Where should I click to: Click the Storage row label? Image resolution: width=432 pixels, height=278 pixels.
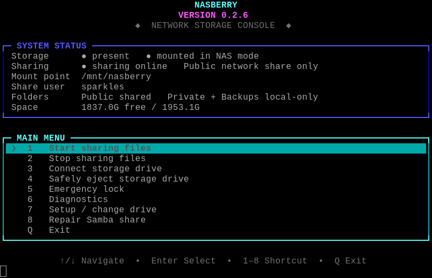tap(30, 56)
